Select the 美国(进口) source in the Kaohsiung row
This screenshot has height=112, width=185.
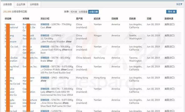coord(170,58)
